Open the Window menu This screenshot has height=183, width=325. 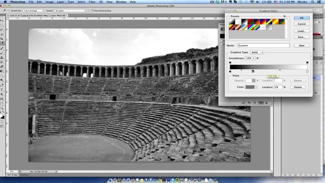(x=121, y=2)
